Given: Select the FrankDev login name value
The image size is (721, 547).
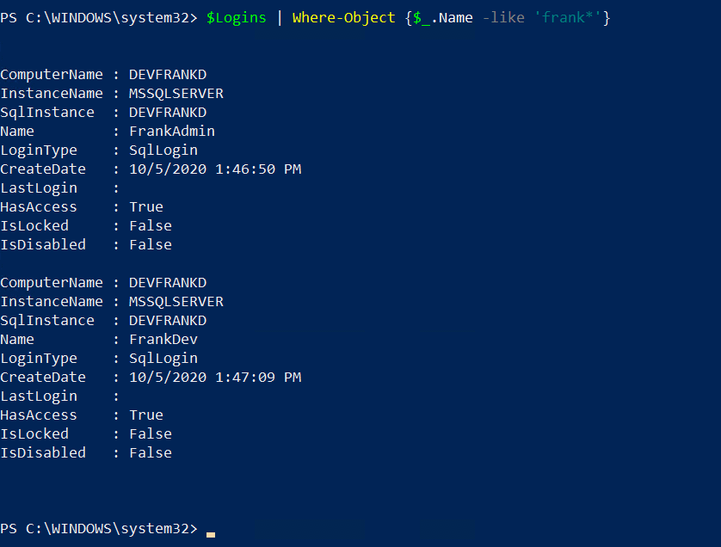Looking at the screenshot, I should coord(163,340).
